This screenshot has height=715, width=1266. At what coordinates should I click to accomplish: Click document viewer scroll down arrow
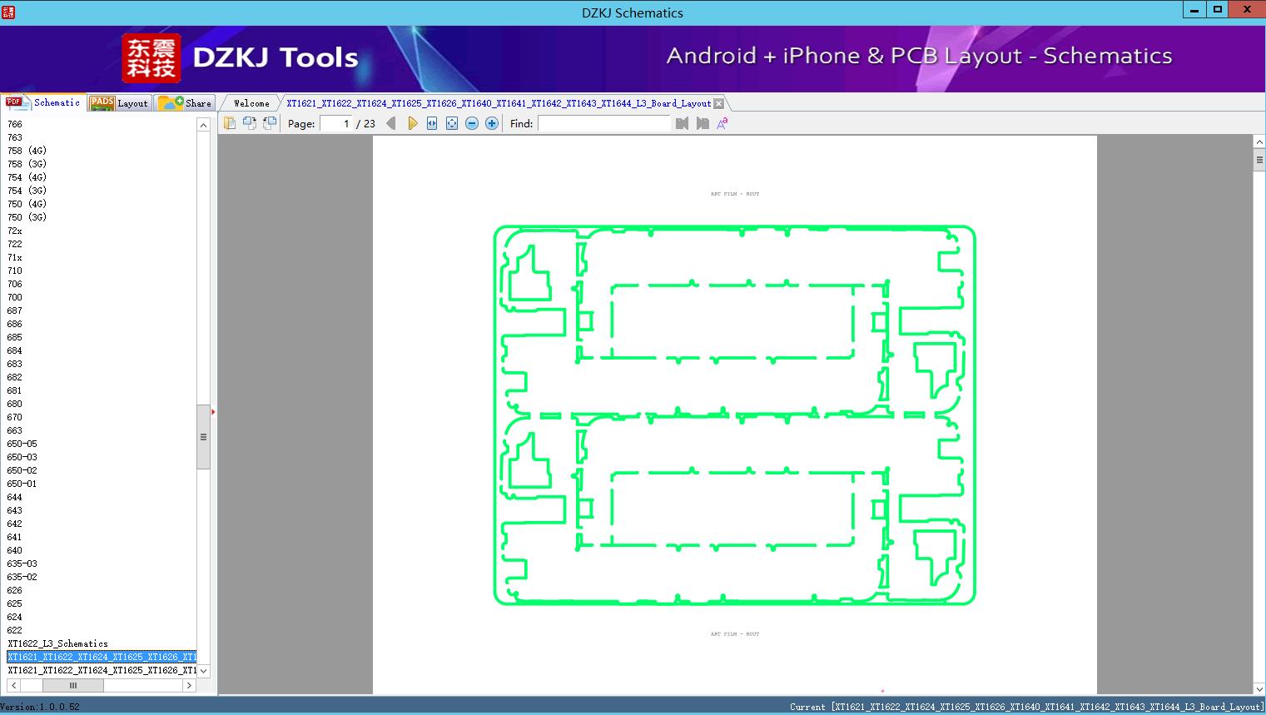tap(1259, 688)
